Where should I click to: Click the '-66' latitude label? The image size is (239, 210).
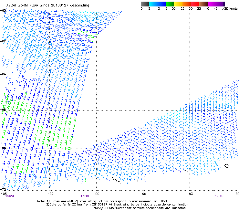3,110
